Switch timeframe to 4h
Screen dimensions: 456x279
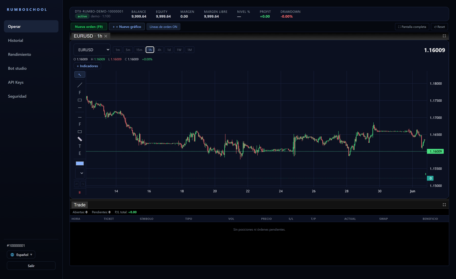(x=159, y=50)
